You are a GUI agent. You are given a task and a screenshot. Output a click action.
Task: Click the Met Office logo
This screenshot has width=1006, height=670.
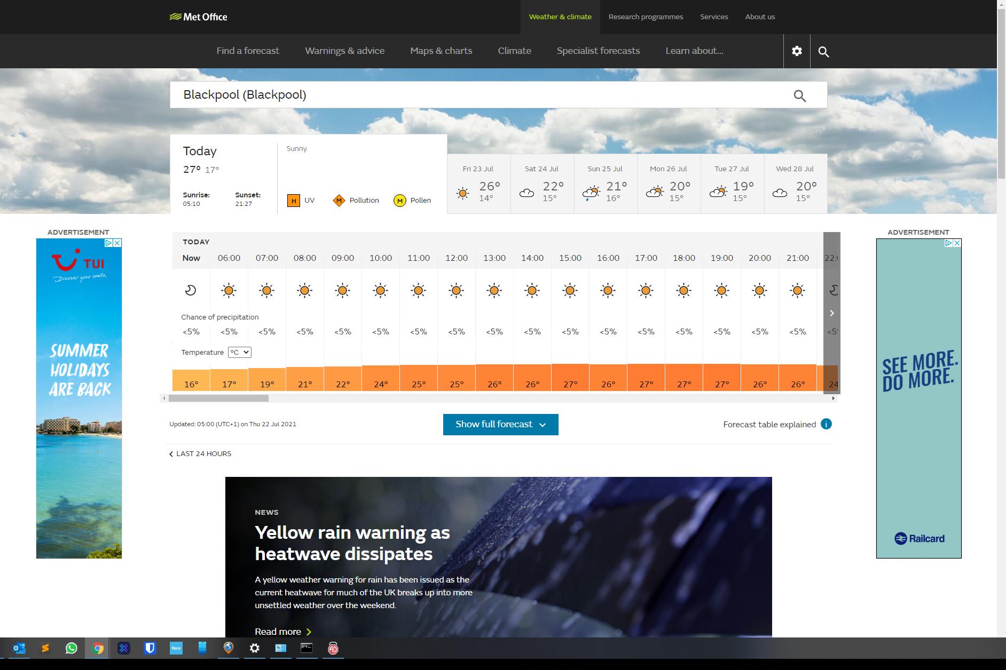[x=199, y=17]
